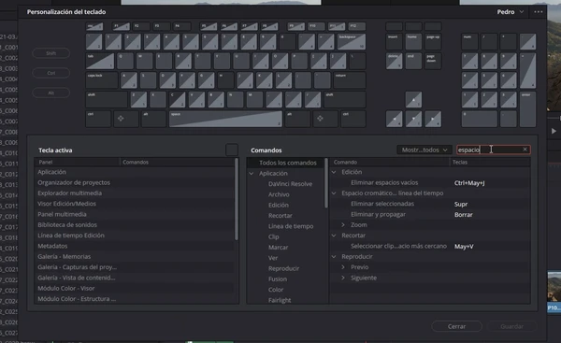Image resolution: width=561 pixels, height=343 pixels.
Task: Select Eliminar y propagar command row
Action: coord(430,214)
